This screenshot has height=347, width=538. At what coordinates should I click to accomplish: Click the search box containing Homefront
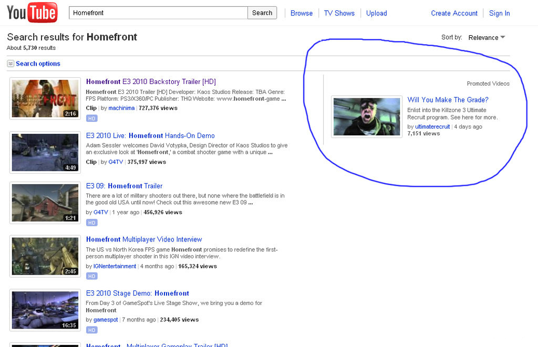(x=158, y=13)
